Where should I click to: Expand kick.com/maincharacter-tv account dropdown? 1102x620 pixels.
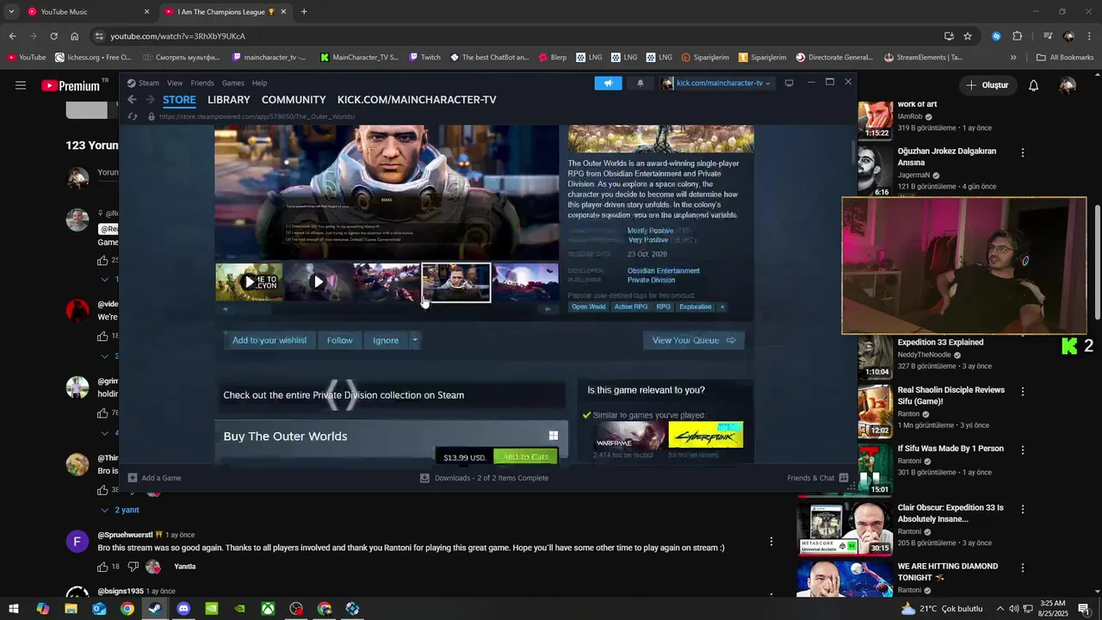coord(766,84)
